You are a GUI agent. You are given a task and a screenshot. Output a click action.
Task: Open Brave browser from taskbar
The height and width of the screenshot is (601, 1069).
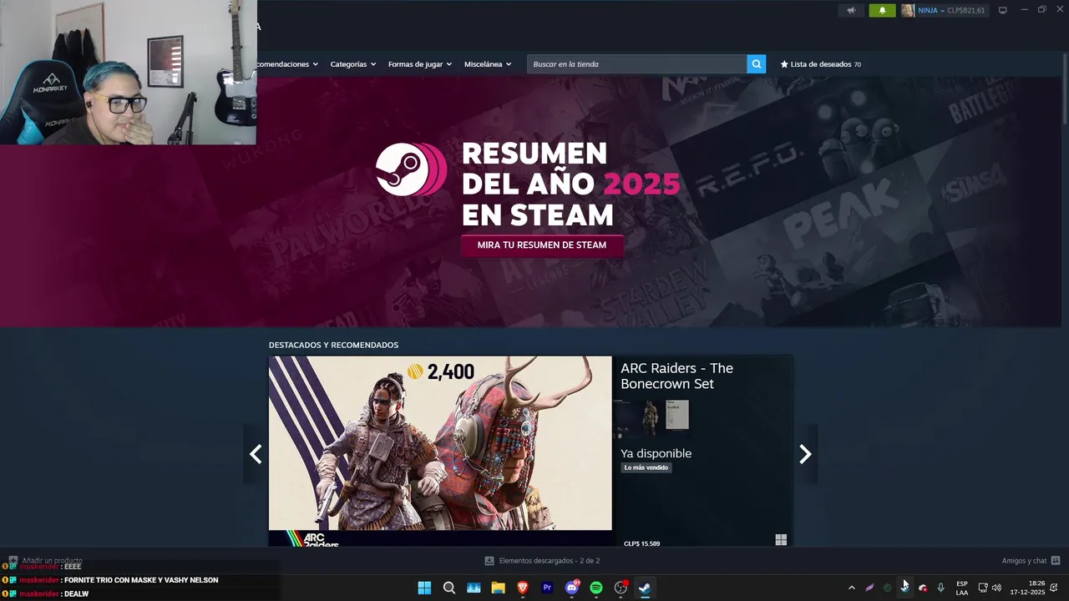(523, 588)
